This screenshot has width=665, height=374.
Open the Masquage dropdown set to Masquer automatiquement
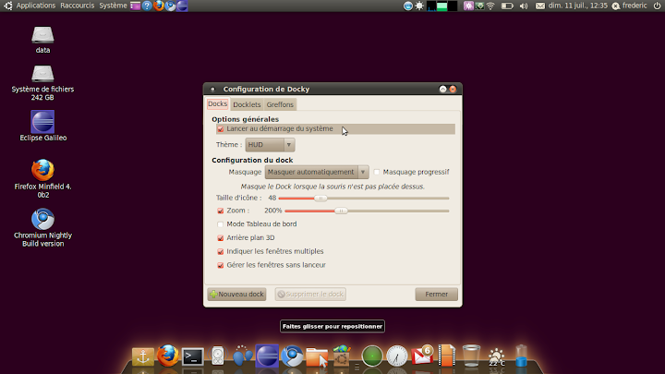[x=317, y=172]
